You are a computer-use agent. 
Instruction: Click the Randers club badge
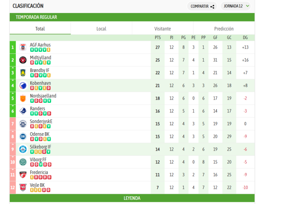point(23,111)
